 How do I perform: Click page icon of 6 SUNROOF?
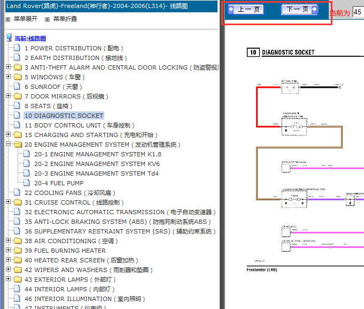point(17,86)
